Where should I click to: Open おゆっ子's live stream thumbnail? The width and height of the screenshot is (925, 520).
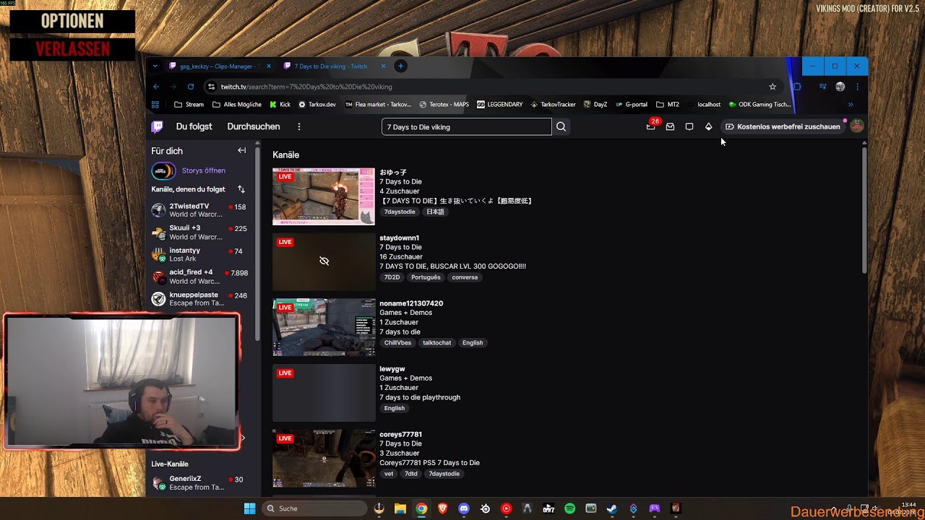(x=324, y=196)
